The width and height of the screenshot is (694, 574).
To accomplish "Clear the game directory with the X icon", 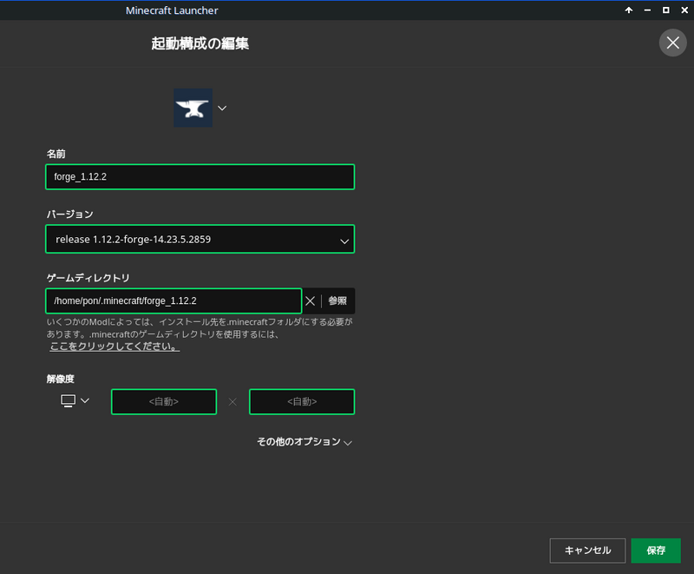I will (311, 301).
